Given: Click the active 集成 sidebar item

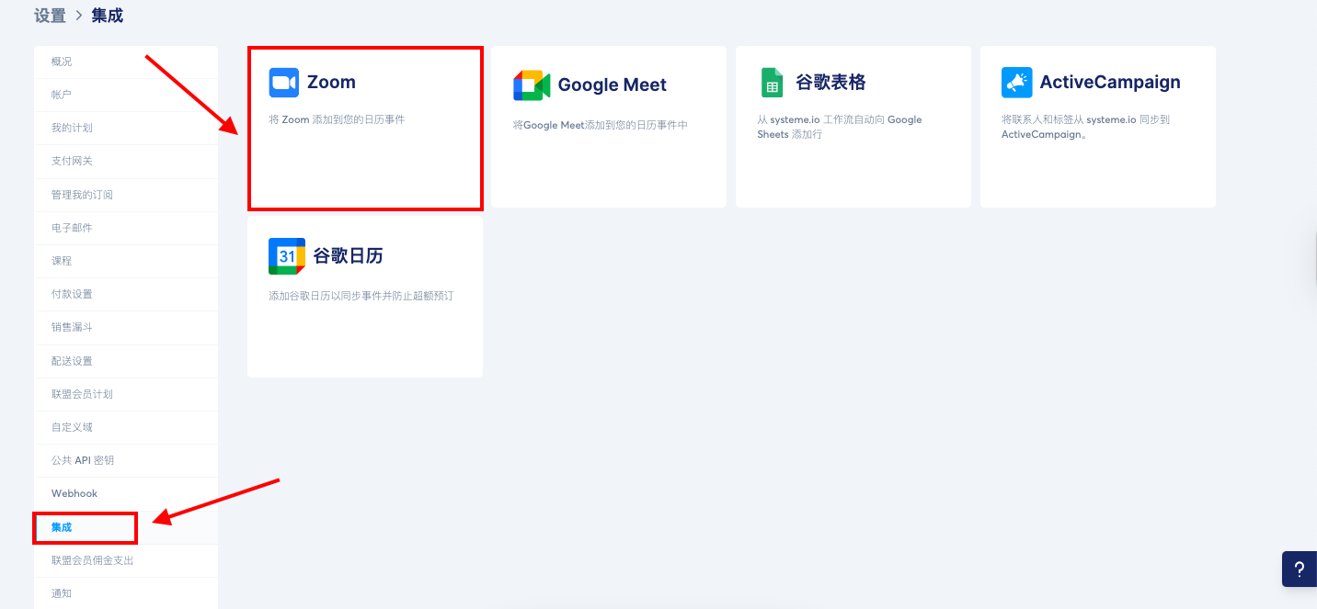Looking at the screenshot, I should 126,527.
